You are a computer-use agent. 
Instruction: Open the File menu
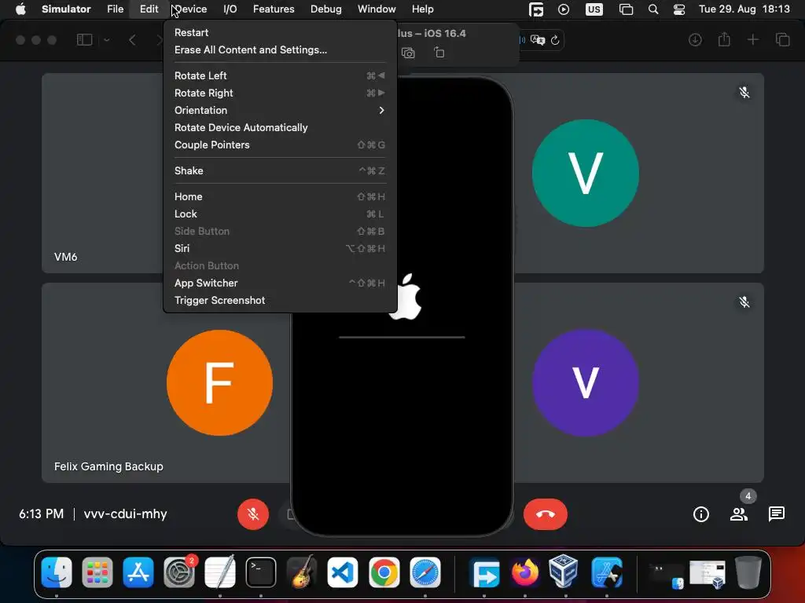[x=115, y=9]
